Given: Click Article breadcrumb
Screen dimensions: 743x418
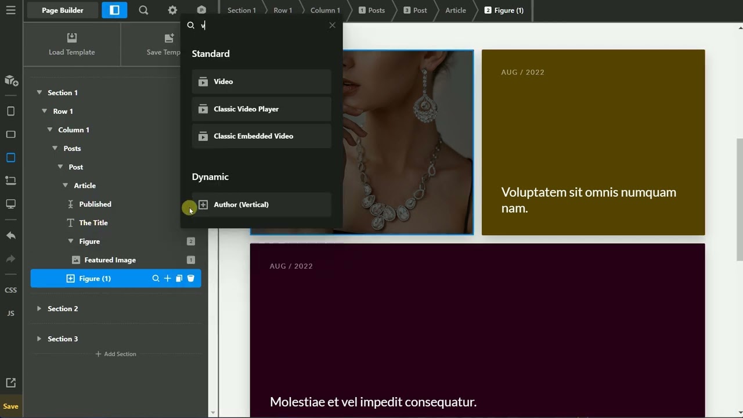Looking at the screenshot, I should pos(456,10).
